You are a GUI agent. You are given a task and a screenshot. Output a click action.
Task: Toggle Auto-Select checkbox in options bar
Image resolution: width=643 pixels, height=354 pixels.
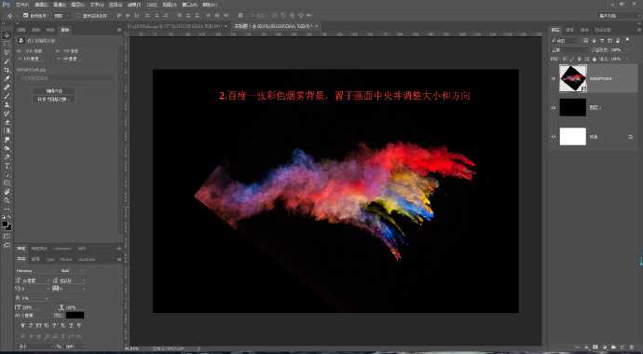pos(25,16)
